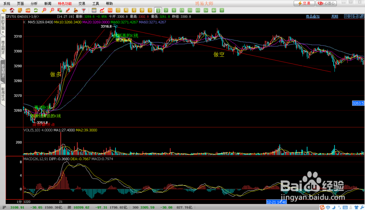The image size is (365, 210).
Task: Select the weekly 周 period icon
Action: pos(126,10)
